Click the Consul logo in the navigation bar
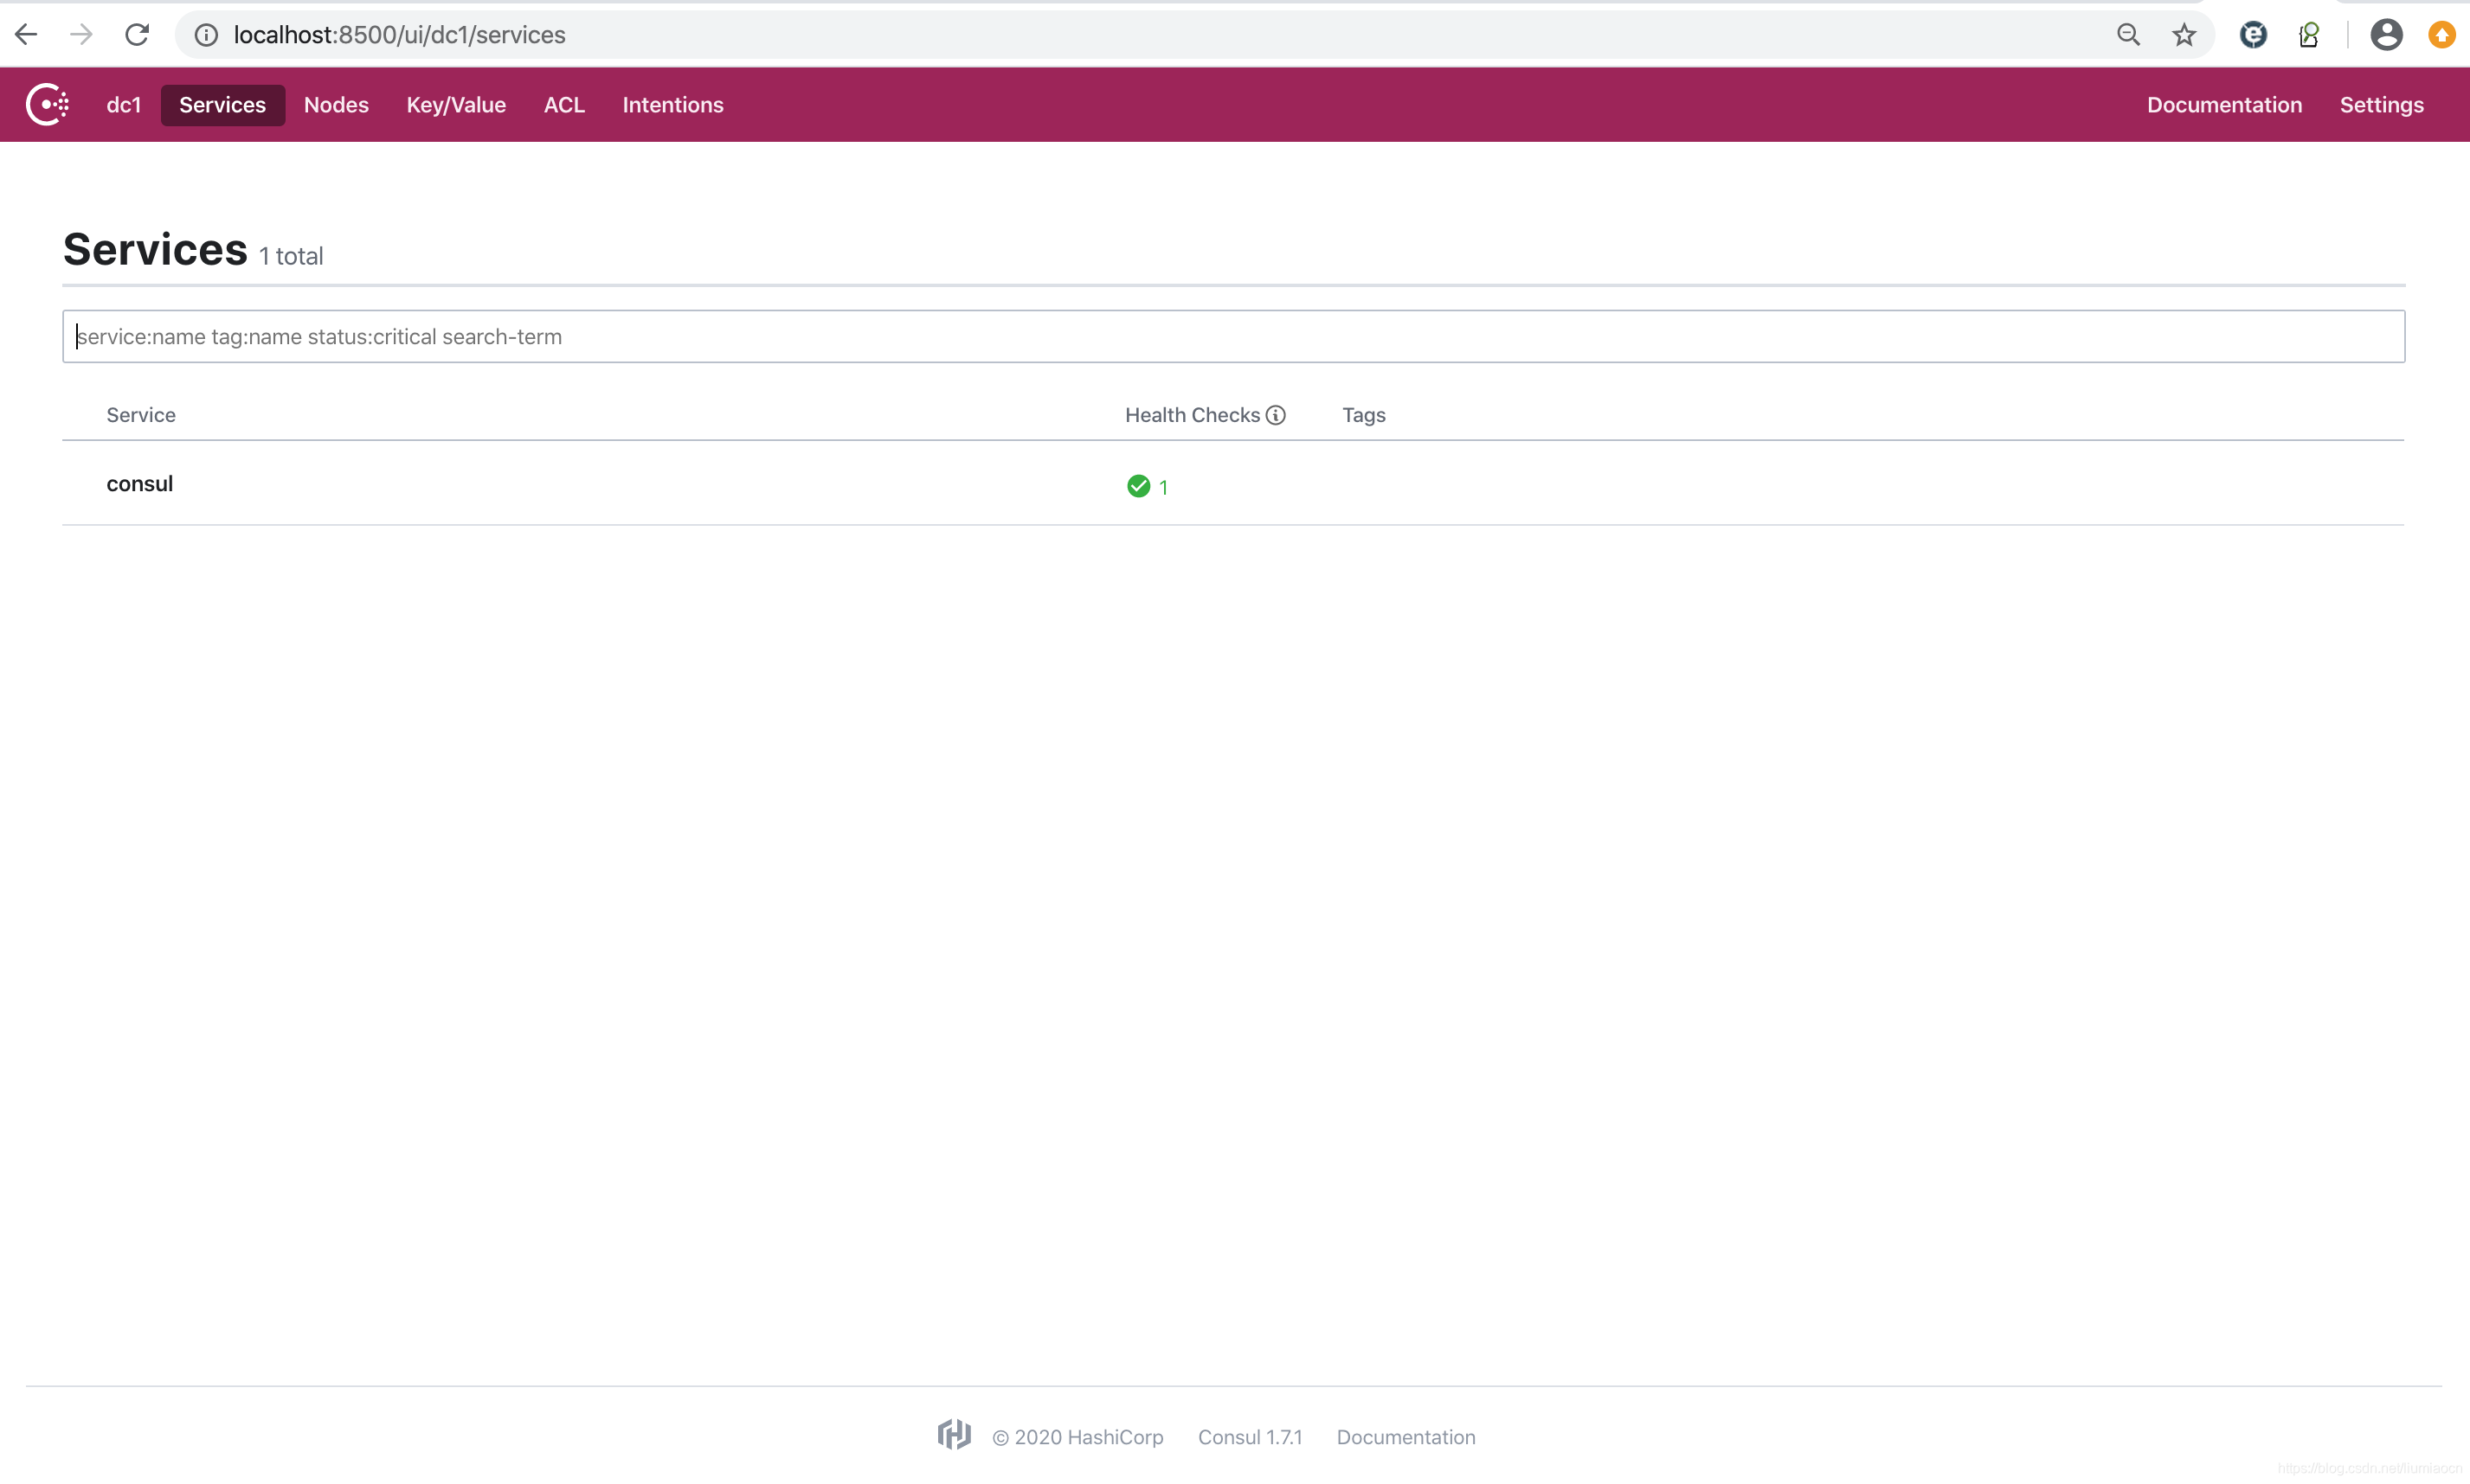Screen dimensions: 2470x1484 (47, 104)
